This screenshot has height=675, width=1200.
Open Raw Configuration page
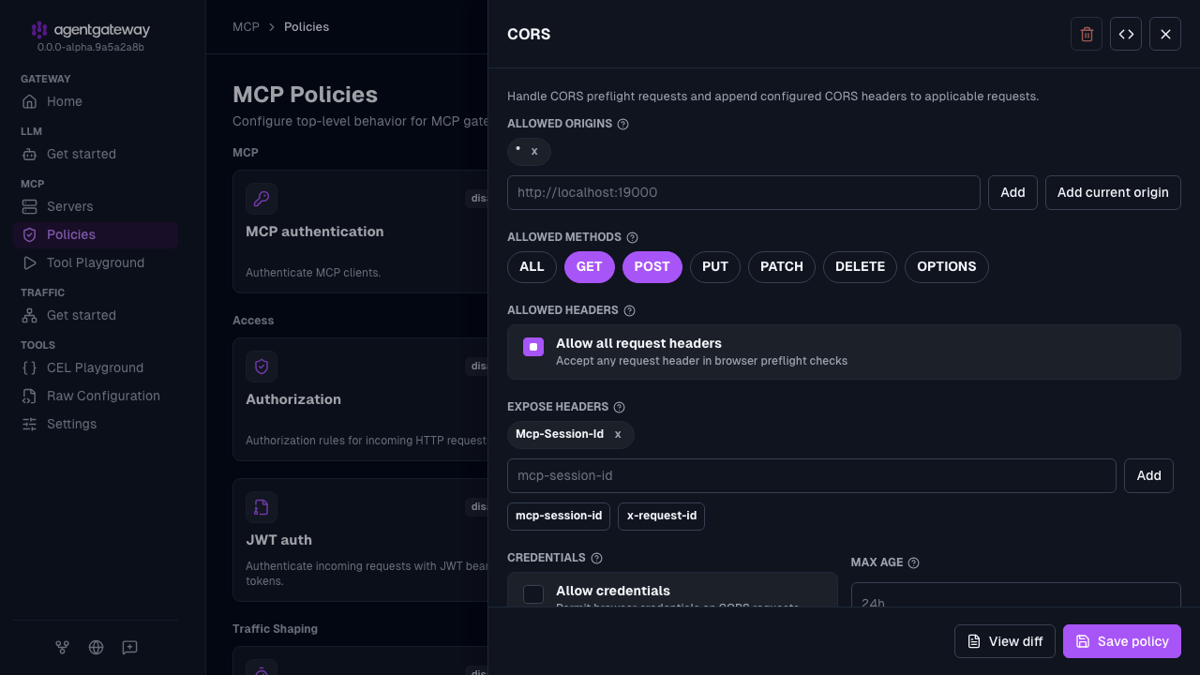(96, 396)
